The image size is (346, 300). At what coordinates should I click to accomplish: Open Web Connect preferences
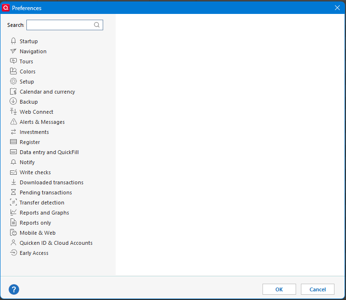36,112
